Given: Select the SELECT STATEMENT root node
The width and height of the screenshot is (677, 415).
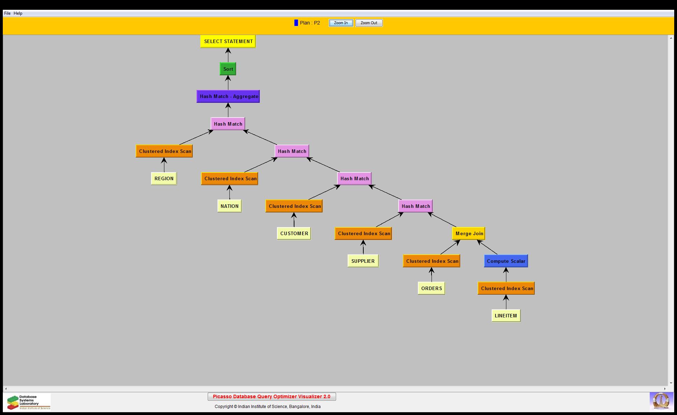Looking at the screenshot, I should click(x=228, y=41).
